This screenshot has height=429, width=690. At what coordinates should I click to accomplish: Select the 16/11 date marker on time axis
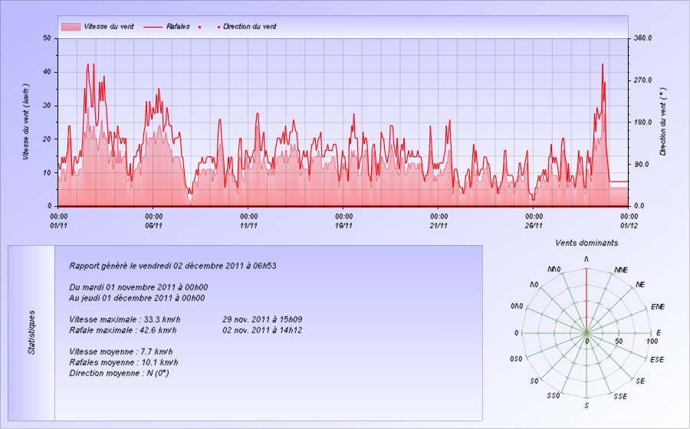pos(343,225)
